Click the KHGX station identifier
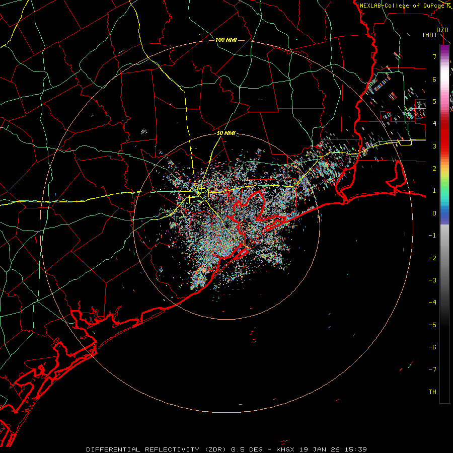The width and height of the screenshot is (453, 453). (x=285, y=449)
